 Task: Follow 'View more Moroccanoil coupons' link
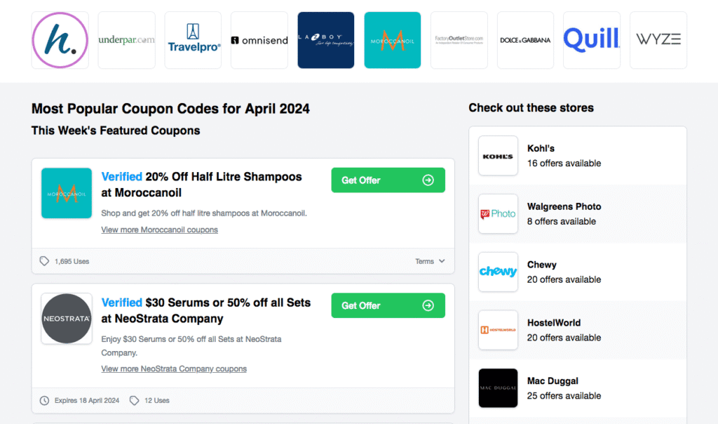click(159, 230)
